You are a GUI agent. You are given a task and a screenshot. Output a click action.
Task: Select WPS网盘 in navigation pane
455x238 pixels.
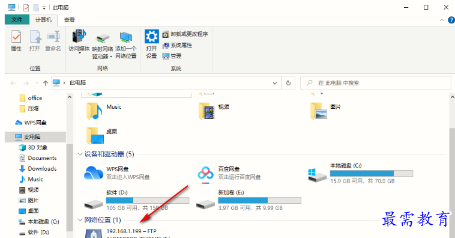(31, 123)
